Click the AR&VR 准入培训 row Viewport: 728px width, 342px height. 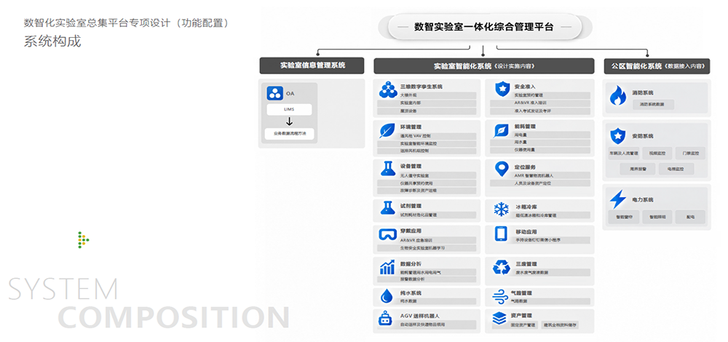click(540, 103)
